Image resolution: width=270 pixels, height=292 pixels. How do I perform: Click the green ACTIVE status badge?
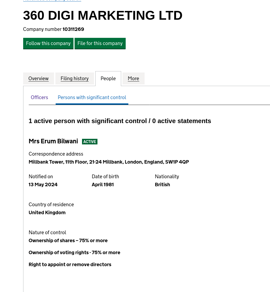click(x=89, y=142)
